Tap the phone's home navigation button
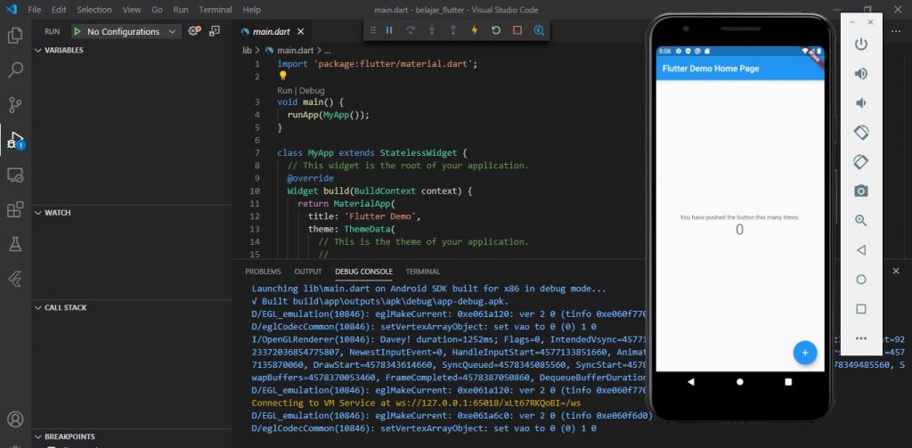The width and height of the screenshot is (912, 448). click(x=740, y=382)
